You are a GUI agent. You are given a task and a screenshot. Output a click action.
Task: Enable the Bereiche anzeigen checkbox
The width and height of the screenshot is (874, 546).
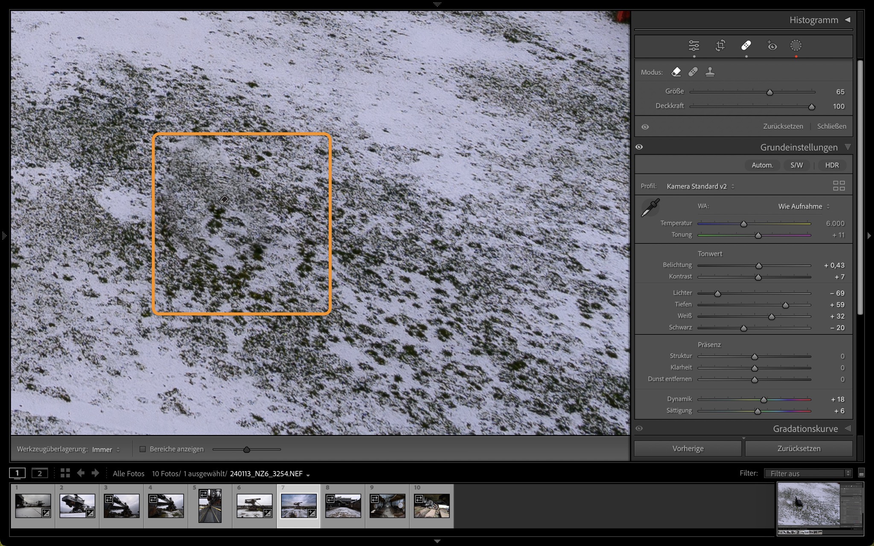(x=143, y=449)
